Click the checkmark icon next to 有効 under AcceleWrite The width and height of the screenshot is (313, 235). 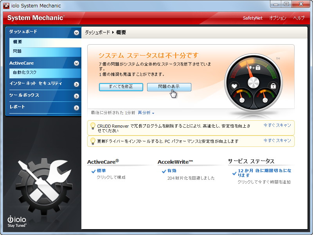[164, 171]
